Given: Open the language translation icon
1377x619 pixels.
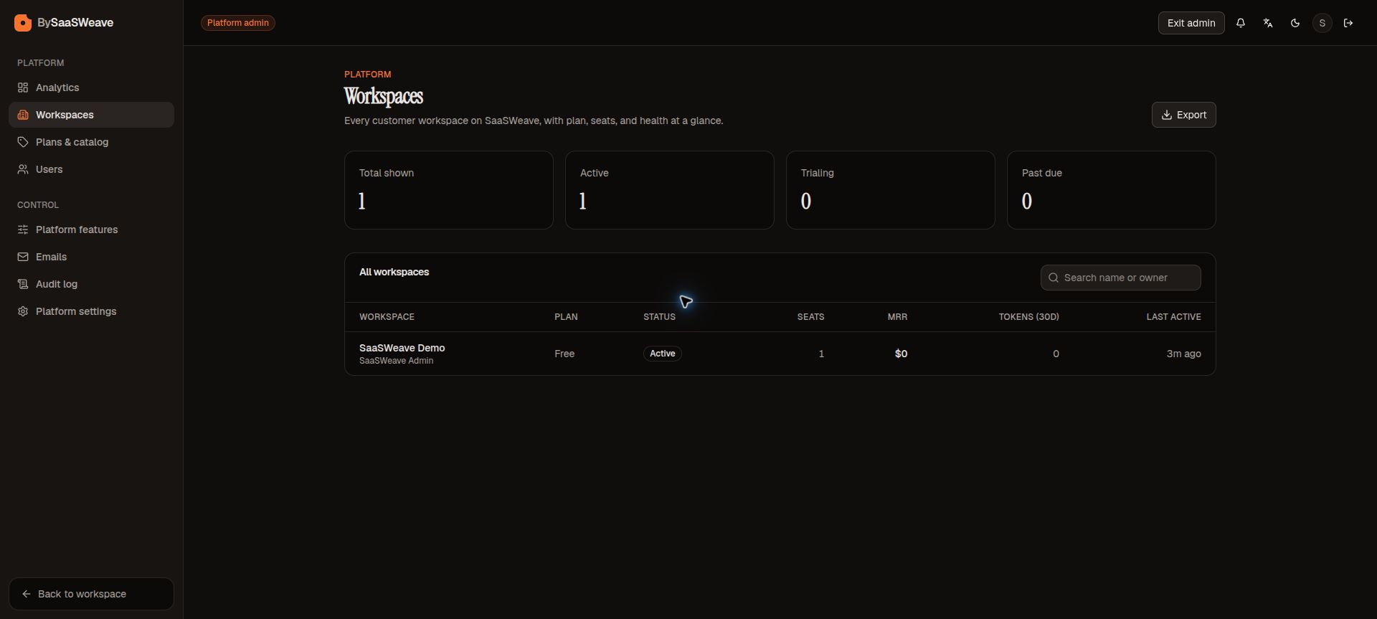Looking at the screenshot, I should pos(1268,23).
